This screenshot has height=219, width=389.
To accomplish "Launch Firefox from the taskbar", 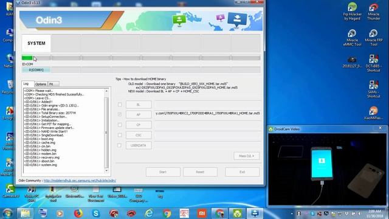I will pos(78,214).
